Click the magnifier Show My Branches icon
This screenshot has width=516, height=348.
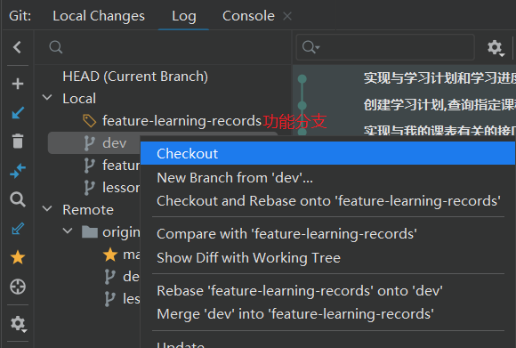[18, 199]
